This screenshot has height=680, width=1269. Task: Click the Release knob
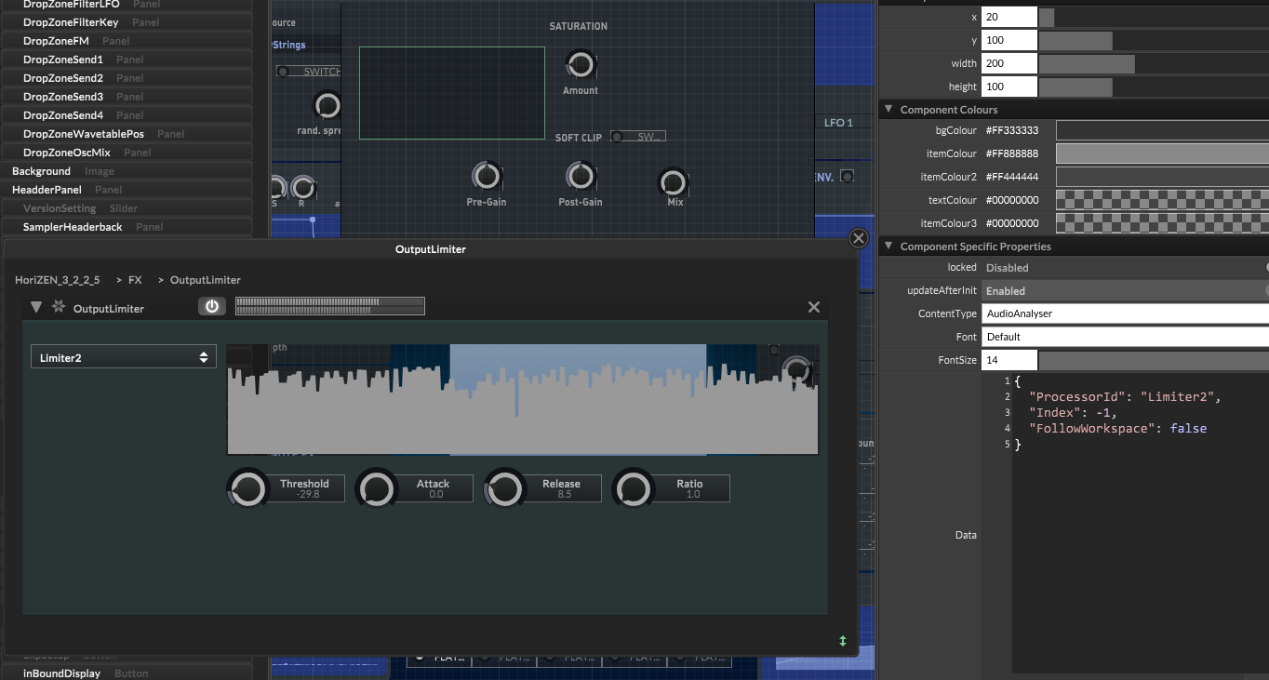[x=504, y=488]
